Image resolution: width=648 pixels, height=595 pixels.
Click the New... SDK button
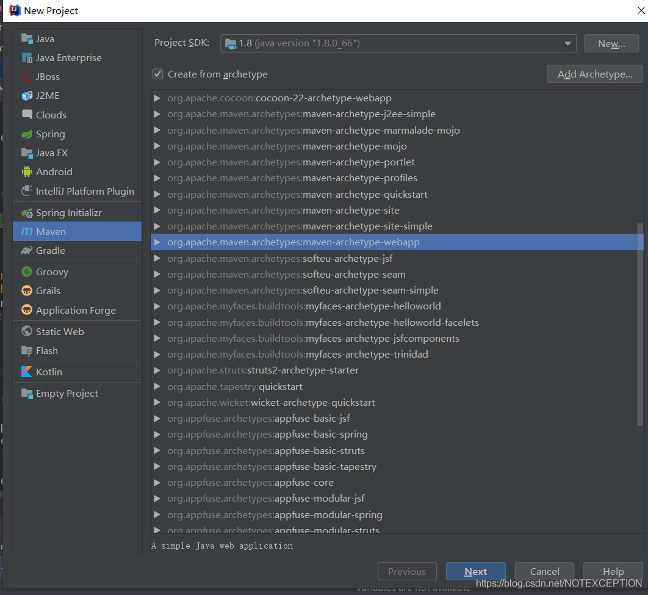[611, 43]
